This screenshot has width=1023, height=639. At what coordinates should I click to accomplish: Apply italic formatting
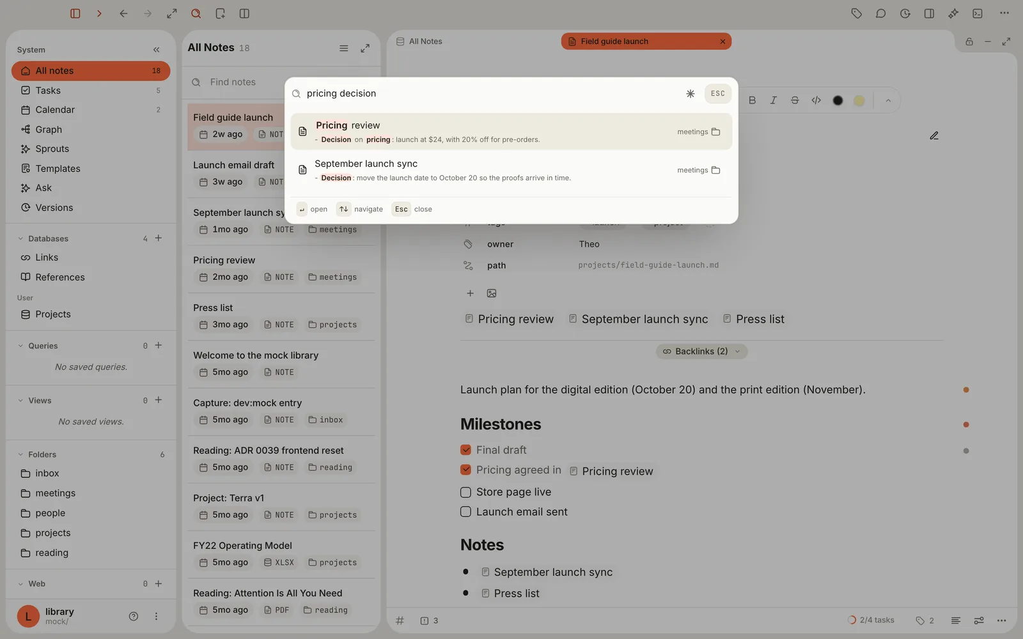(774, 100)
